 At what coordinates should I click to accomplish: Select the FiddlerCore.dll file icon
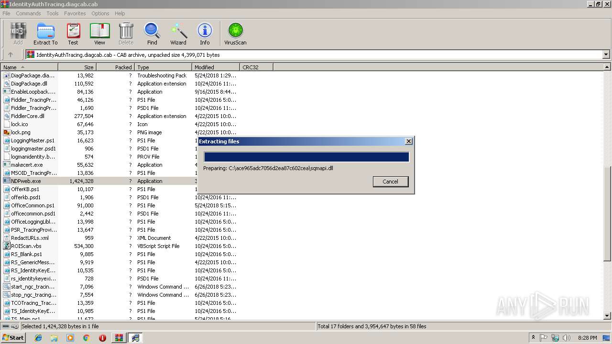pos(7,116)
